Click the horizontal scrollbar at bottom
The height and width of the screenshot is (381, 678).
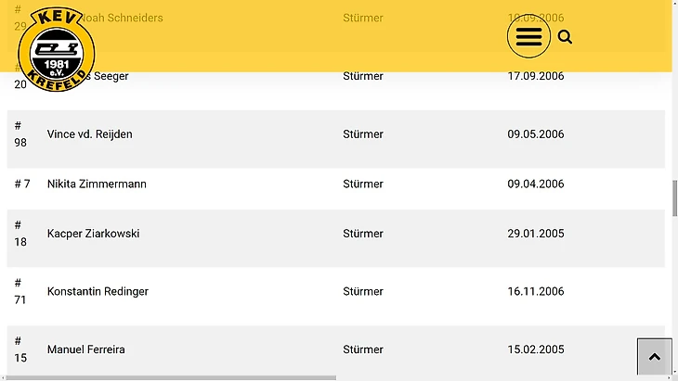(x=171, y=377)
